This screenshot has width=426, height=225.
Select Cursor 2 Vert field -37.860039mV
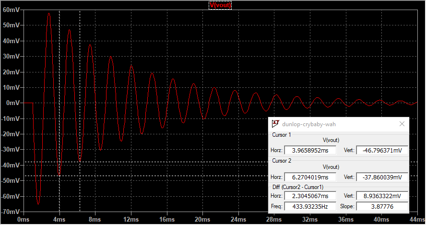coord(382,177)
